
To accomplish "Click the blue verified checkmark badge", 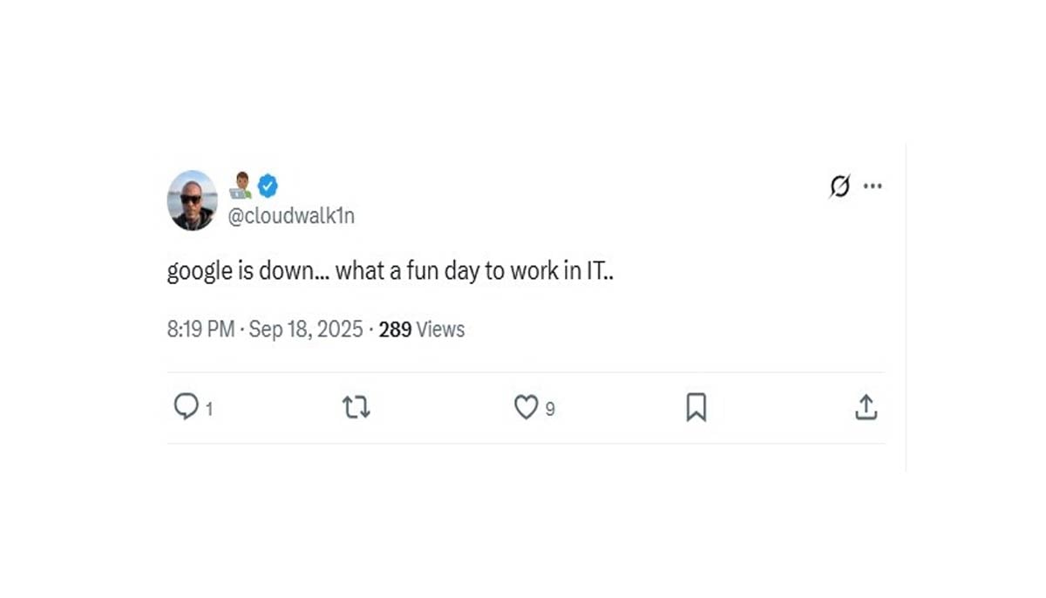I will point(268,185).
